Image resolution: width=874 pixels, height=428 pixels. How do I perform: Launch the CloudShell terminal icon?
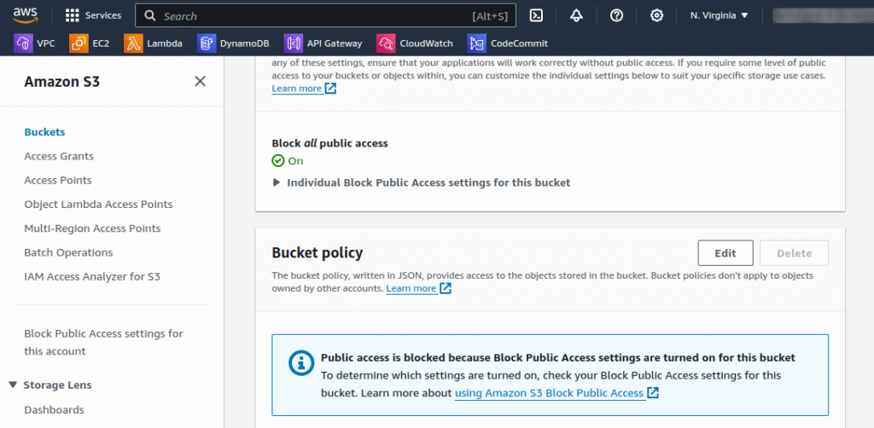[x=536, y=15]
